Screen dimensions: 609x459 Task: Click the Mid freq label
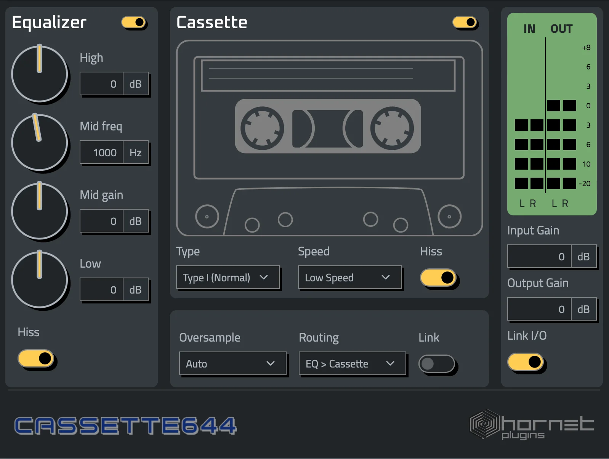click(101, 126)
